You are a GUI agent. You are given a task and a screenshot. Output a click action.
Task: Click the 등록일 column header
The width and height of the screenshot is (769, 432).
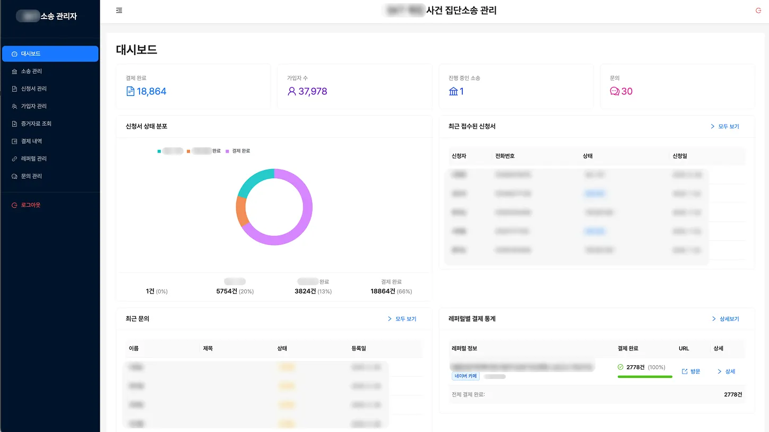(359, 348)
